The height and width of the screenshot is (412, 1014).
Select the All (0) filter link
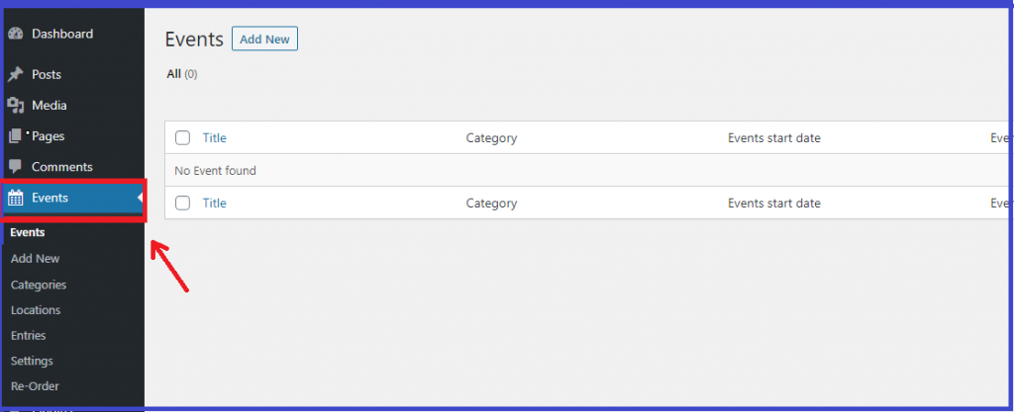pos(182,74)
